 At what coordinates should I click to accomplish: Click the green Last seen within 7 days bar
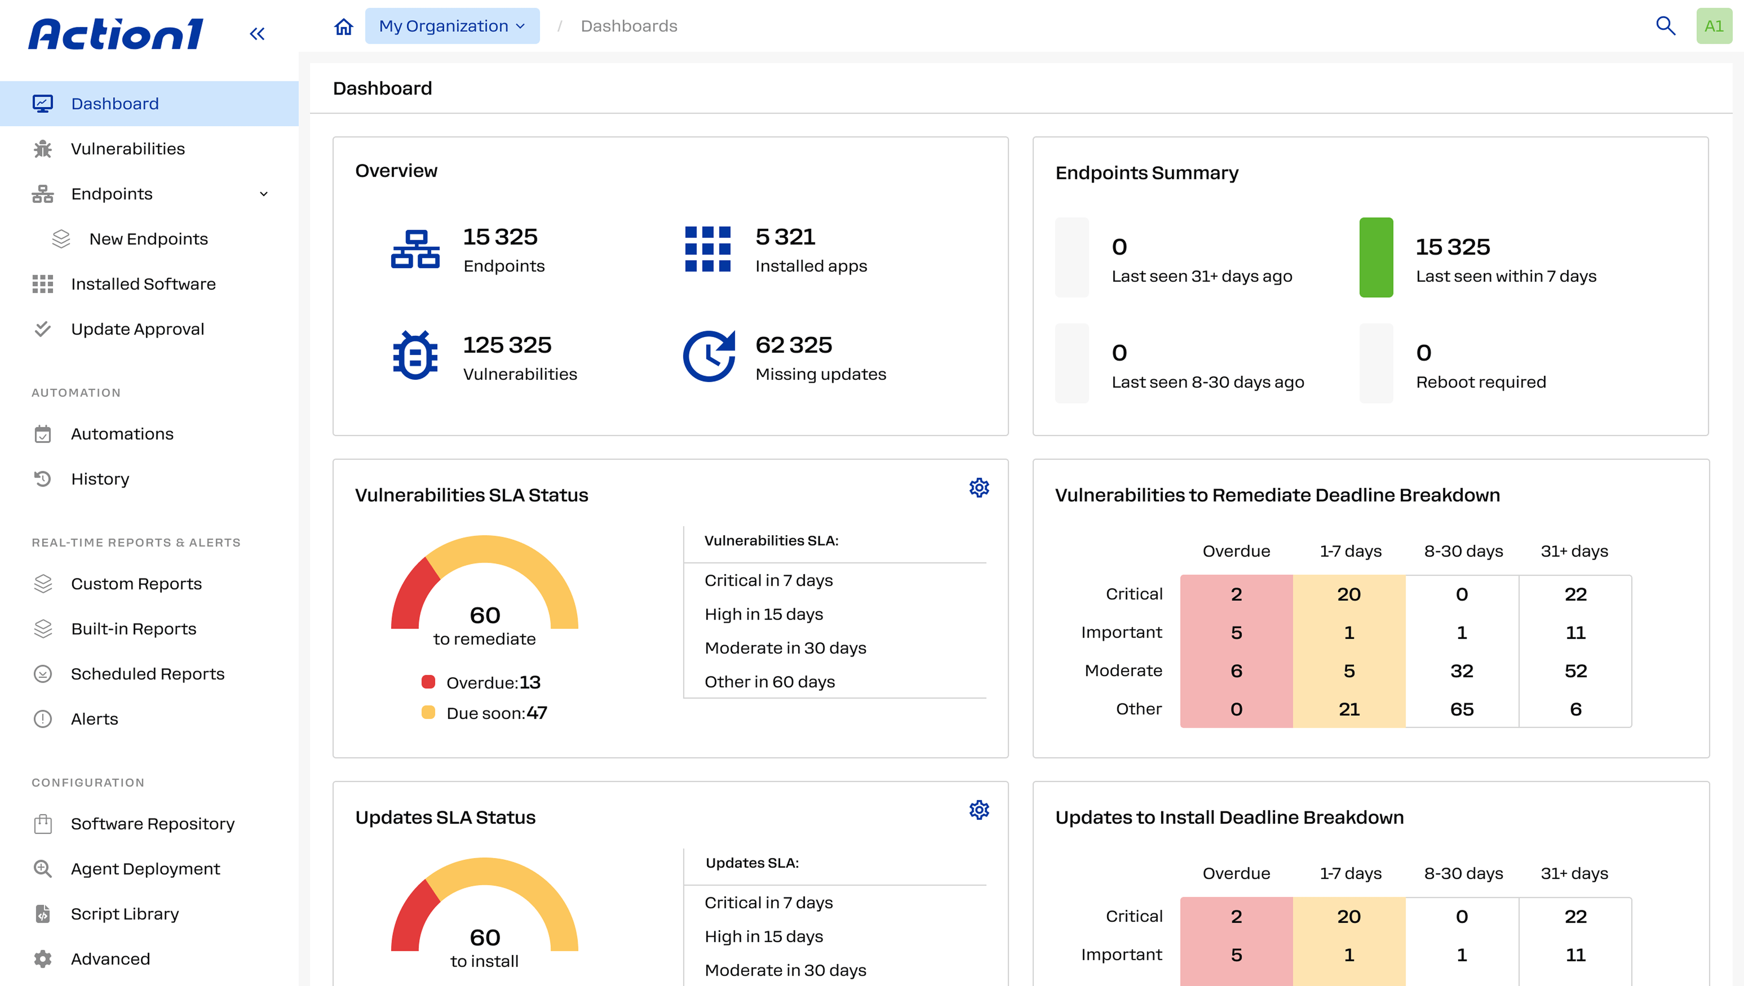click(1376, 257)
